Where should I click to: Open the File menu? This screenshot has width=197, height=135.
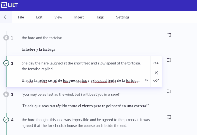click(21, 17)
